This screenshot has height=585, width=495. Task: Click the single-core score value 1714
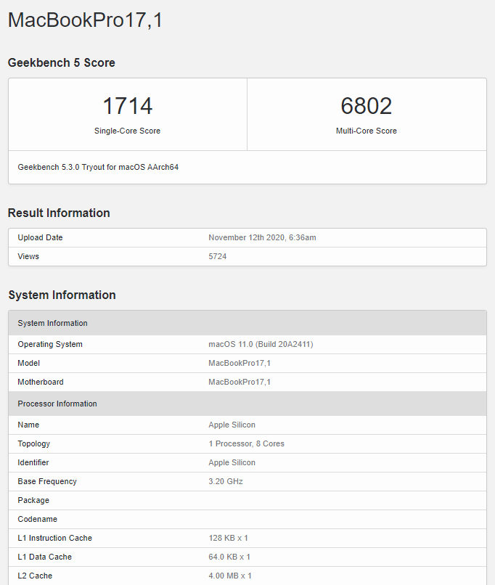(x=127, y=106)
